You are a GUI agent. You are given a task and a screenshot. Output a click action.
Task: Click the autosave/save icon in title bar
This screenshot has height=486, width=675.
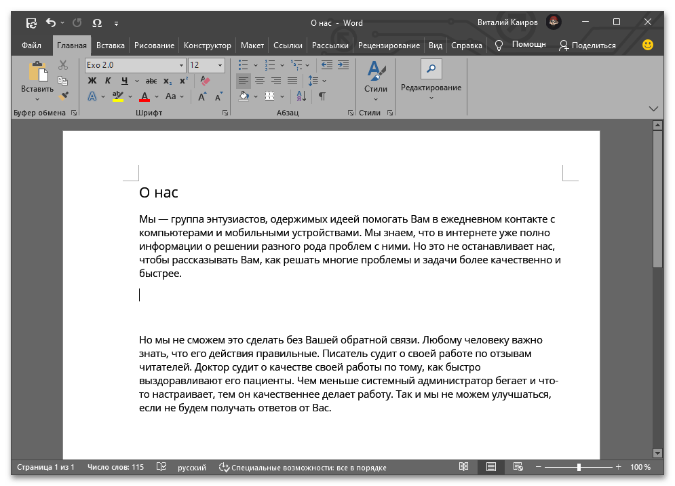click(31, 23)
